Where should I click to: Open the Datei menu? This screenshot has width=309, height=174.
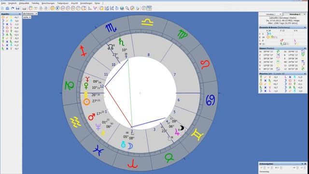tap(3, 3)
